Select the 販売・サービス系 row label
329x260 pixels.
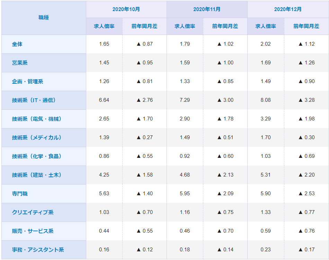[x=33, y=231]
